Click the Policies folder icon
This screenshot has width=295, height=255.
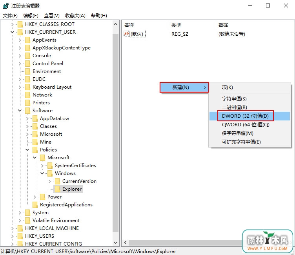[35, 150]
